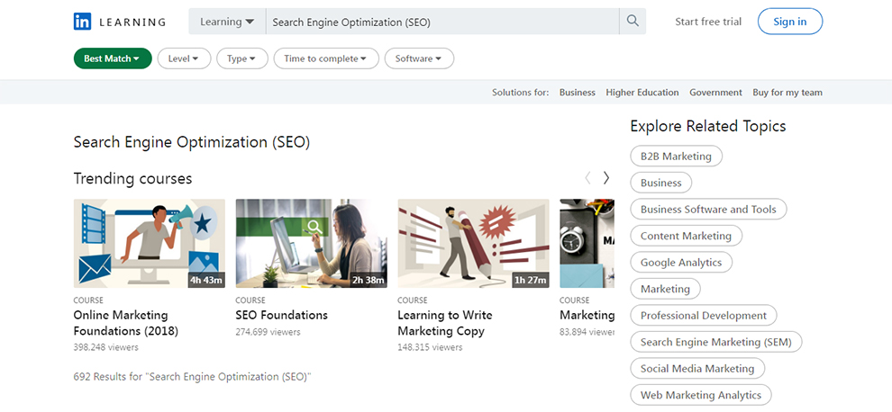Click the SEO Foundations course title
Viewport: 892px width, 412px height.
(282, 315)
